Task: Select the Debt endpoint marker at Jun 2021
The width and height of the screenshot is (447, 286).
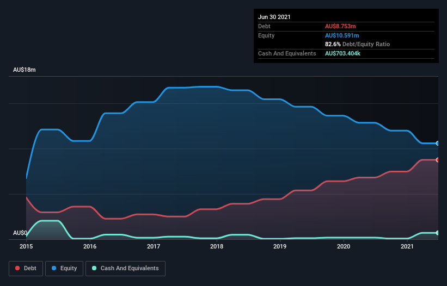Action: click(x=438, y=160)
